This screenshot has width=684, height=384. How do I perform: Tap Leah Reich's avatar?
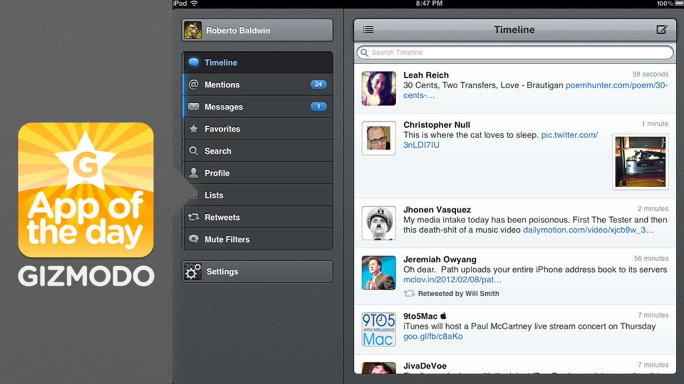click(379, 88)
